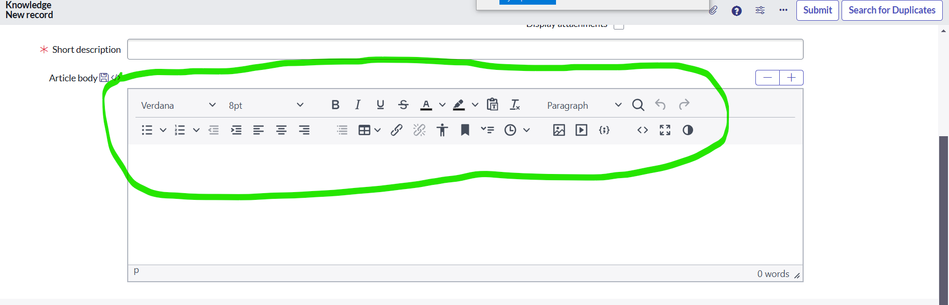Expand the table options arrow
The image size is (949, 305).
[x=377, y=130]
